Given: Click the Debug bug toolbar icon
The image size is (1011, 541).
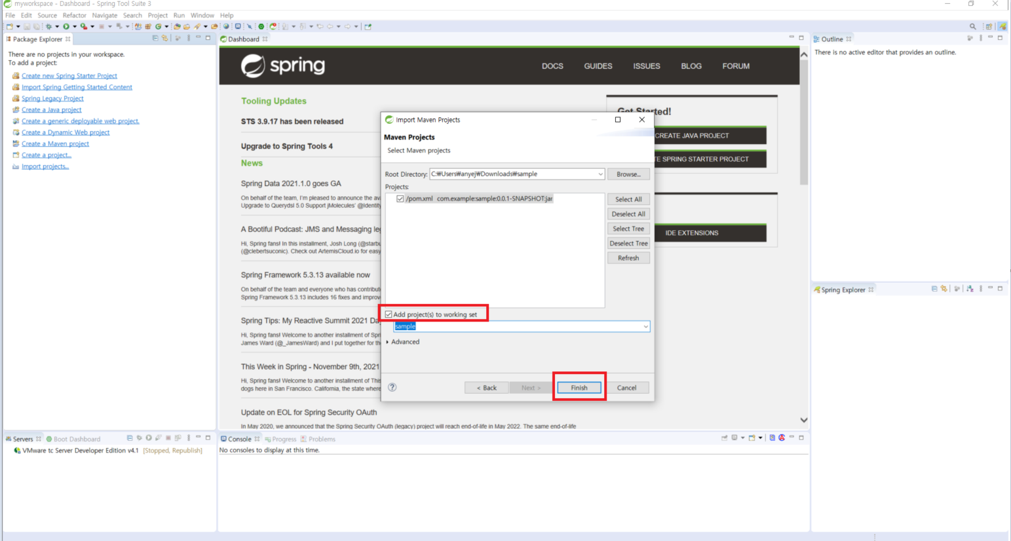Looking at the screenshot, I should click(48, 27).
